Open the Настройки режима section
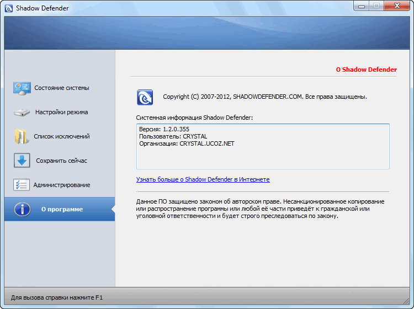 coord(60,113)
